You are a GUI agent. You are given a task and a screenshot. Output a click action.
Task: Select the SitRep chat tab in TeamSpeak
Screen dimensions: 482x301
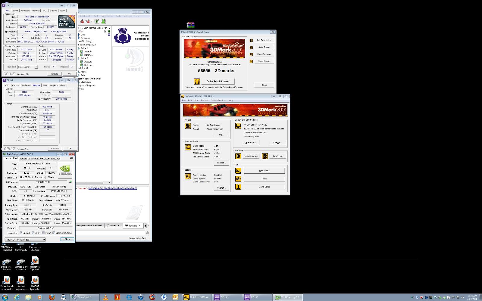coord(113,225)
